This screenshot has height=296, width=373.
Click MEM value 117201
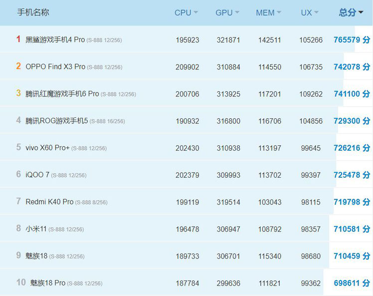[270, 94]
